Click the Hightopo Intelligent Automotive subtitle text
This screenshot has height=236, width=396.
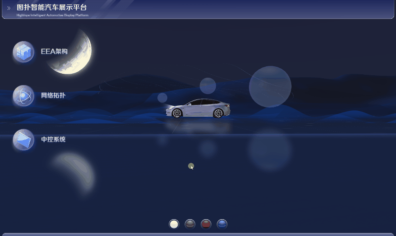52,15
